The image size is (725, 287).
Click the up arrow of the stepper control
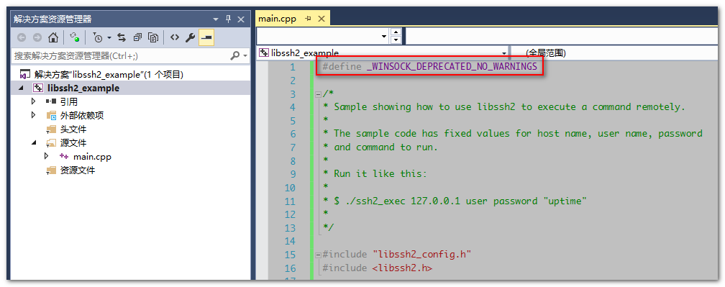tap(396, 32)
